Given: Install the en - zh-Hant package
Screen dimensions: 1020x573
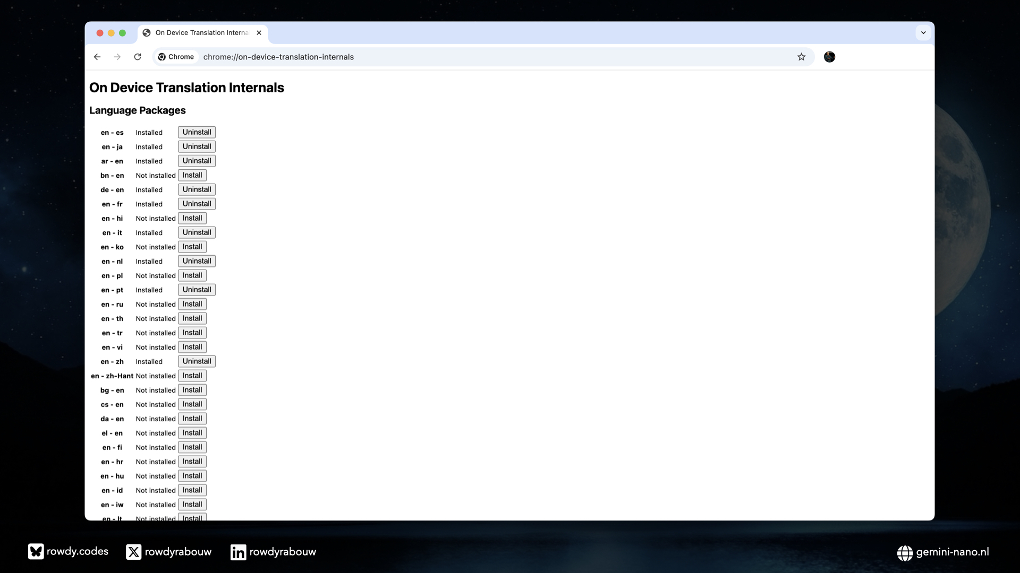Looking at the screenshot, I should [x=192, y=376].
